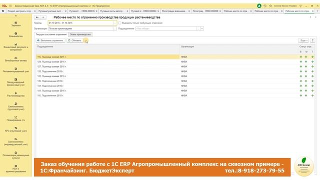The height and width of the screenshot is (180, 320).
Task: Click the Обновить refresh button
Action: coord(75,40)
